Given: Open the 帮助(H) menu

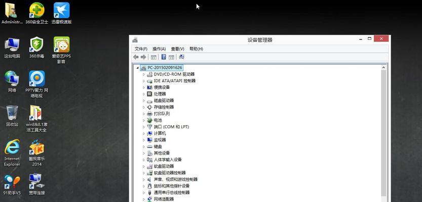Looking at the screenshot, I should click(196, 49).
